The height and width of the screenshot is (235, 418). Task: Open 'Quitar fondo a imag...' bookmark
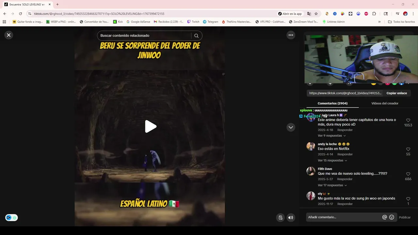[x=28, y=22]
